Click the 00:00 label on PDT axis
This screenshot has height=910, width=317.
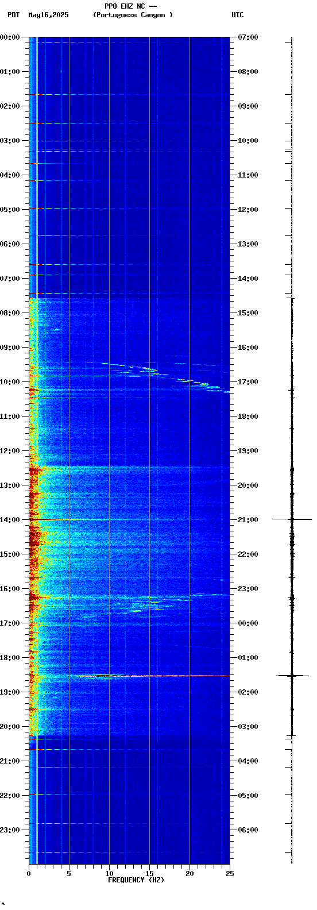click(10, 37)
